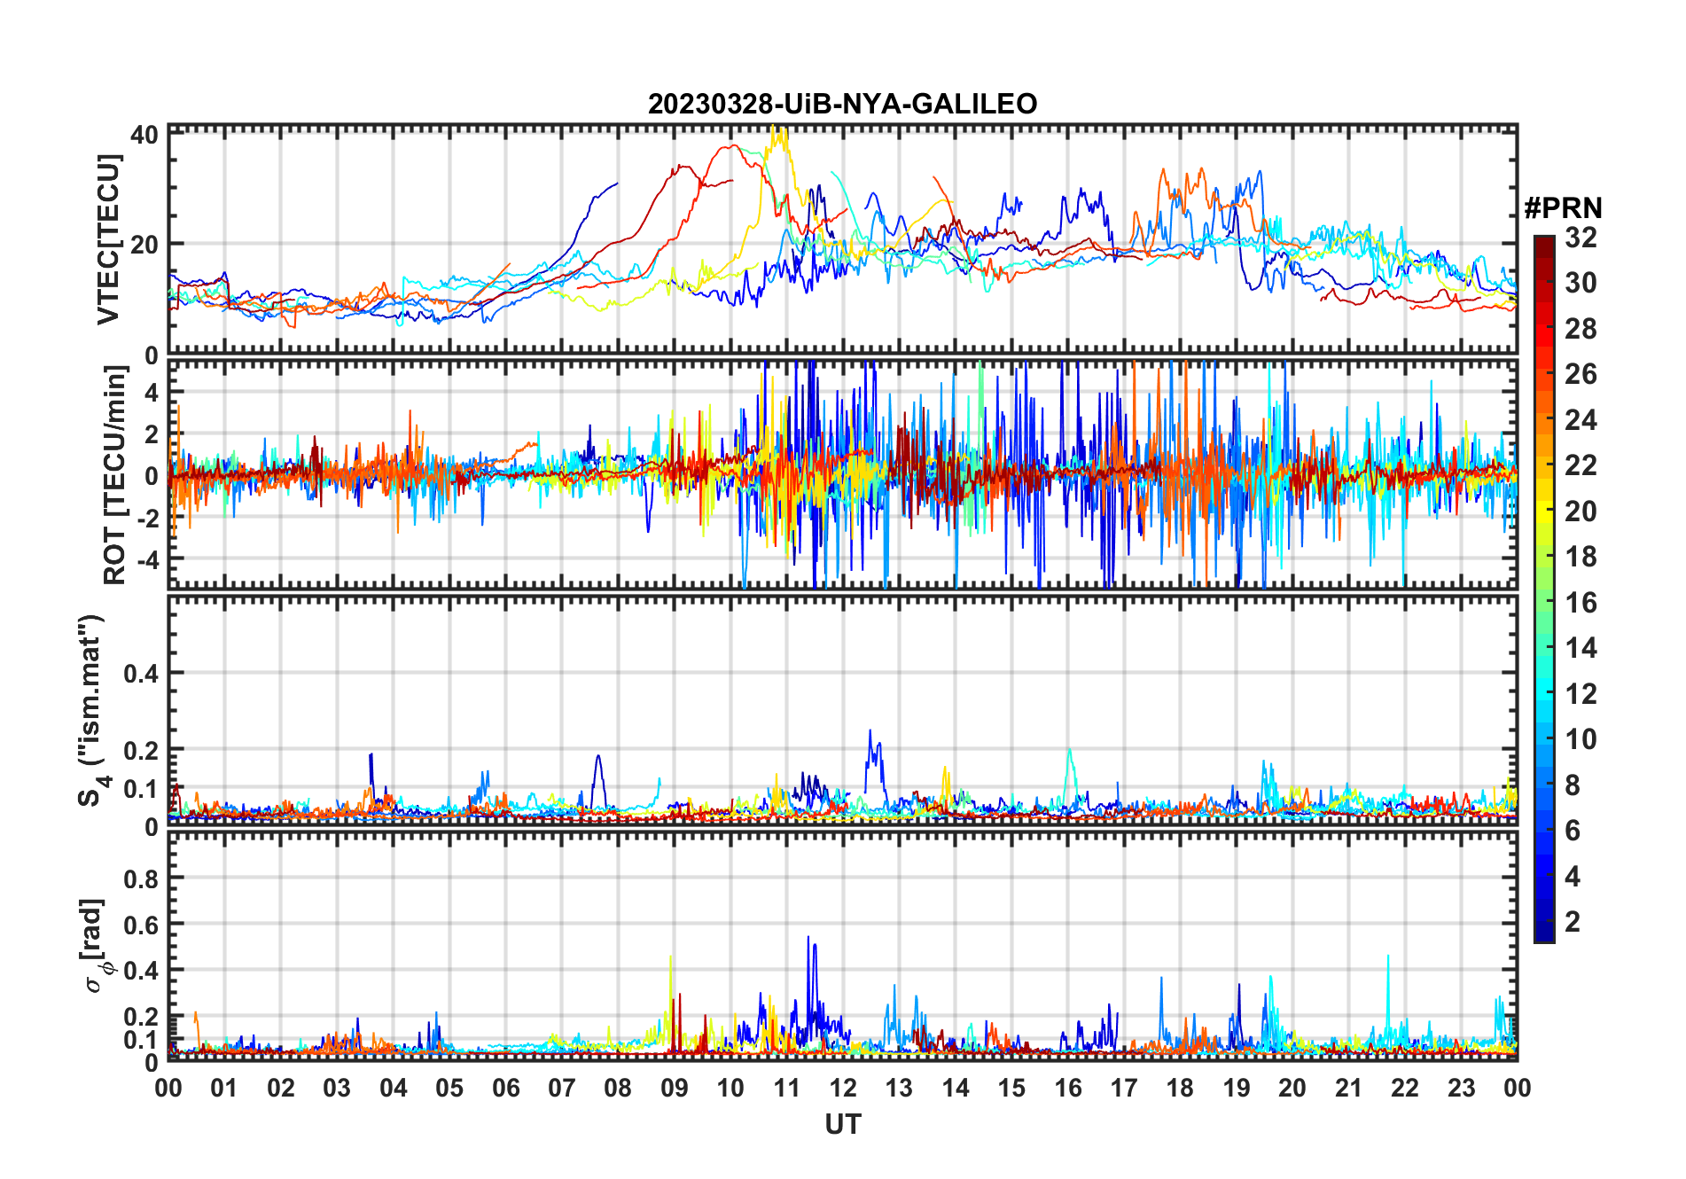Image resolution: width=1686 pixels, height=1179 pixels.
Task: Click the ROT [TECU/min] axis label
Action: click(115, 474)
